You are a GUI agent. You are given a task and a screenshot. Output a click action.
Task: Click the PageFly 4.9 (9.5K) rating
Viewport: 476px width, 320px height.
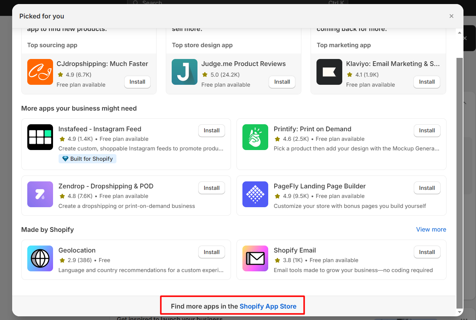click(x=291, y=196)
